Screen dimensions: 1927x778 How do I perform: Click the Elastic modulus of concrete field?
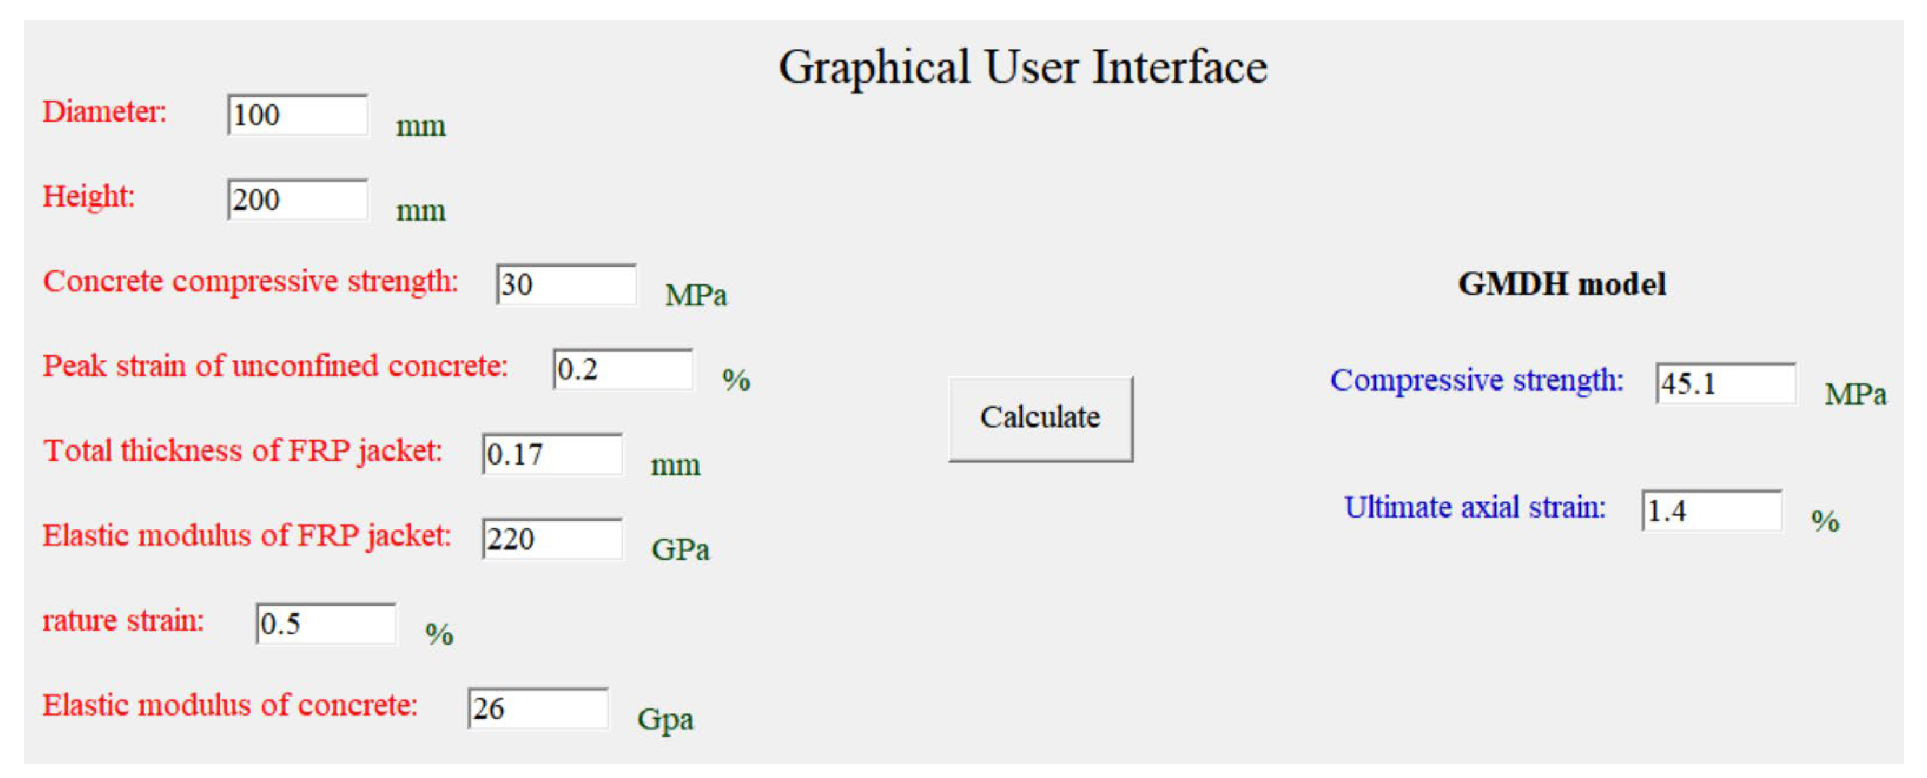click(x=537, y=708)
